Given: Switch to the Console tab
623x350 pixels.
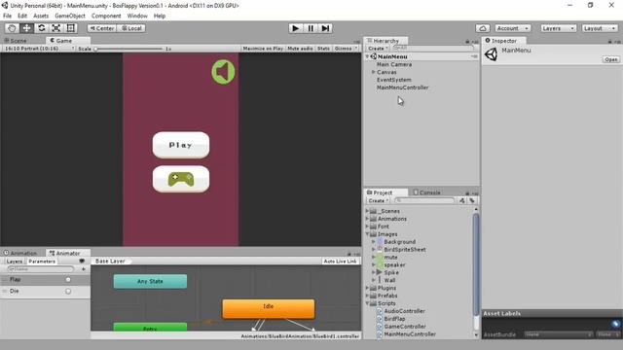Looking at the screenshot, I should (426, 192).
